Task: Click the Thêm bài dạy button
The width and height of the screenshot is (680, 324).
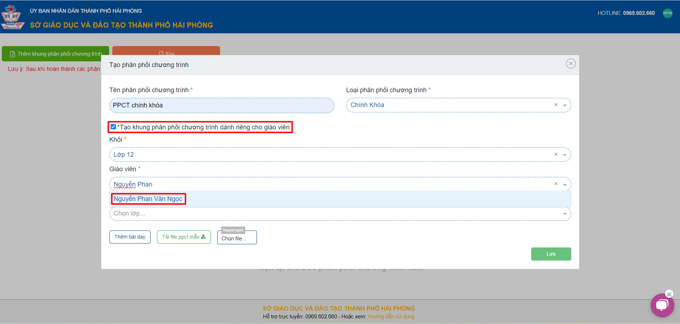Action: [x=130, y=237]
